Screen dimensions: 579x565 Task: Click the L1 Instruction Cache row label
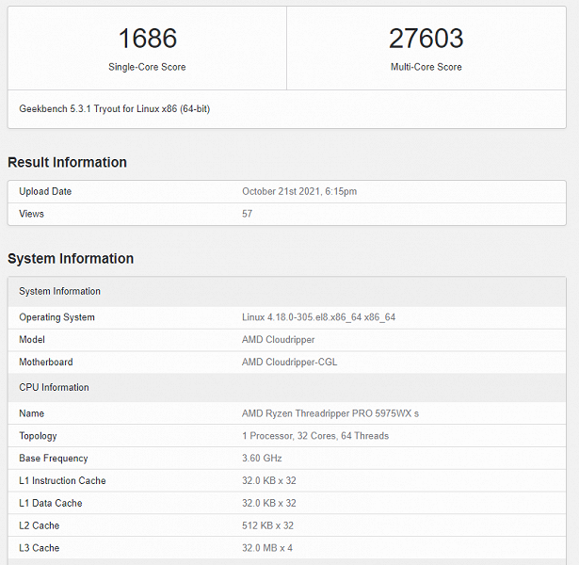[x=62, y=481]
